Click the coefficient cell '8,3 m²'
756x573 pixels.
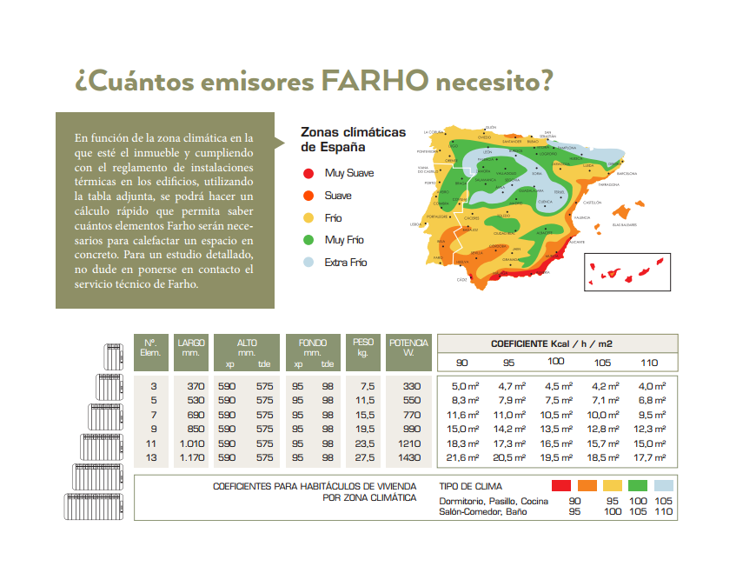pos(465,400)
